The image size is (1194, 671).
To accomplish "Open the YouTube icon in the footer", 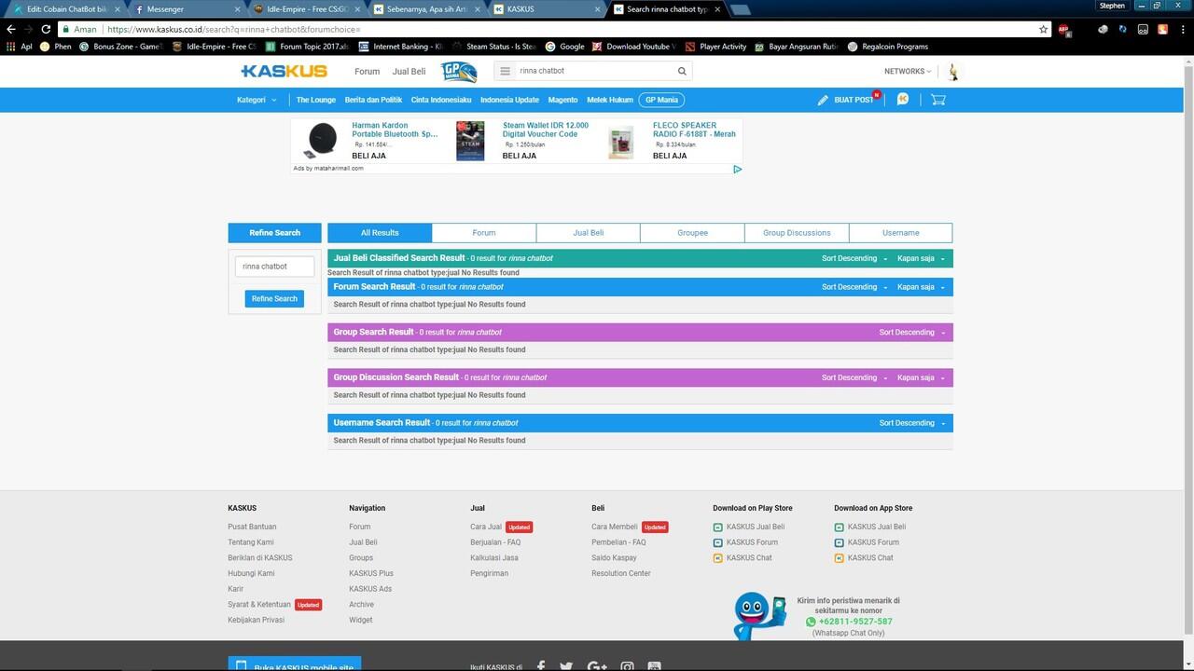I will tap(654, 666).
